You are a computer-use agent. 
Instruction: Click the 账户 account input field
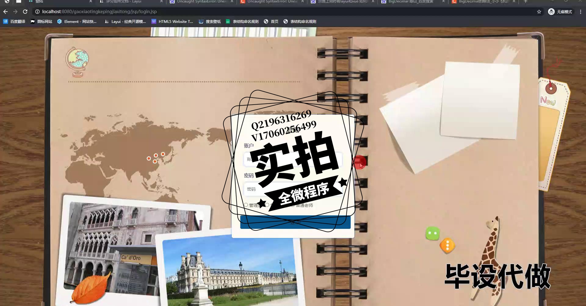[293, 159]
